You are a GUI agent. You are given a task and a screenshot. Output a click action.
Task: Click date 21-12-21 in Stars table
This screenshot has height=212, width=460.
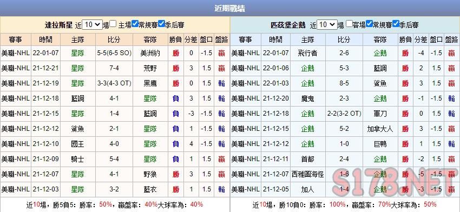tap(46, 68)
